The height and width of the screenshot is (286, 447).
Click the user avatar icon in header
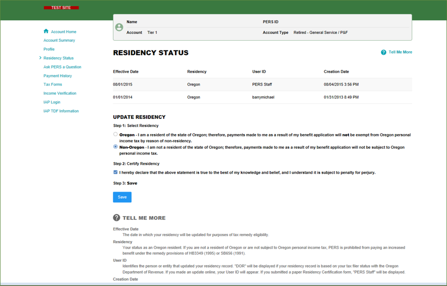[x=119, y=27]
